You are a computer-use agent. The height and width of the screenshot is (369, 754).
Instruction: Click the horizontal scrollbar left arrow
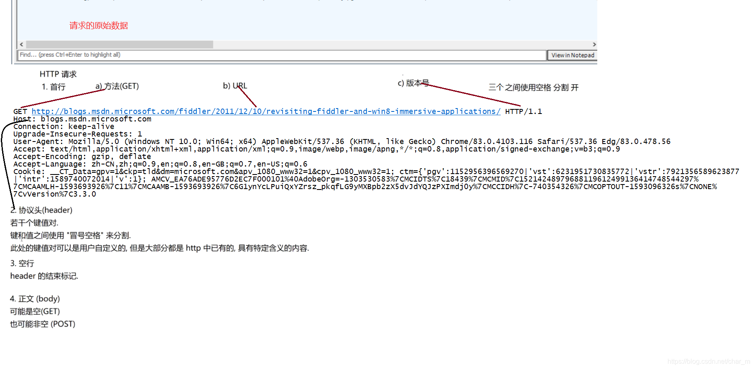22,44
